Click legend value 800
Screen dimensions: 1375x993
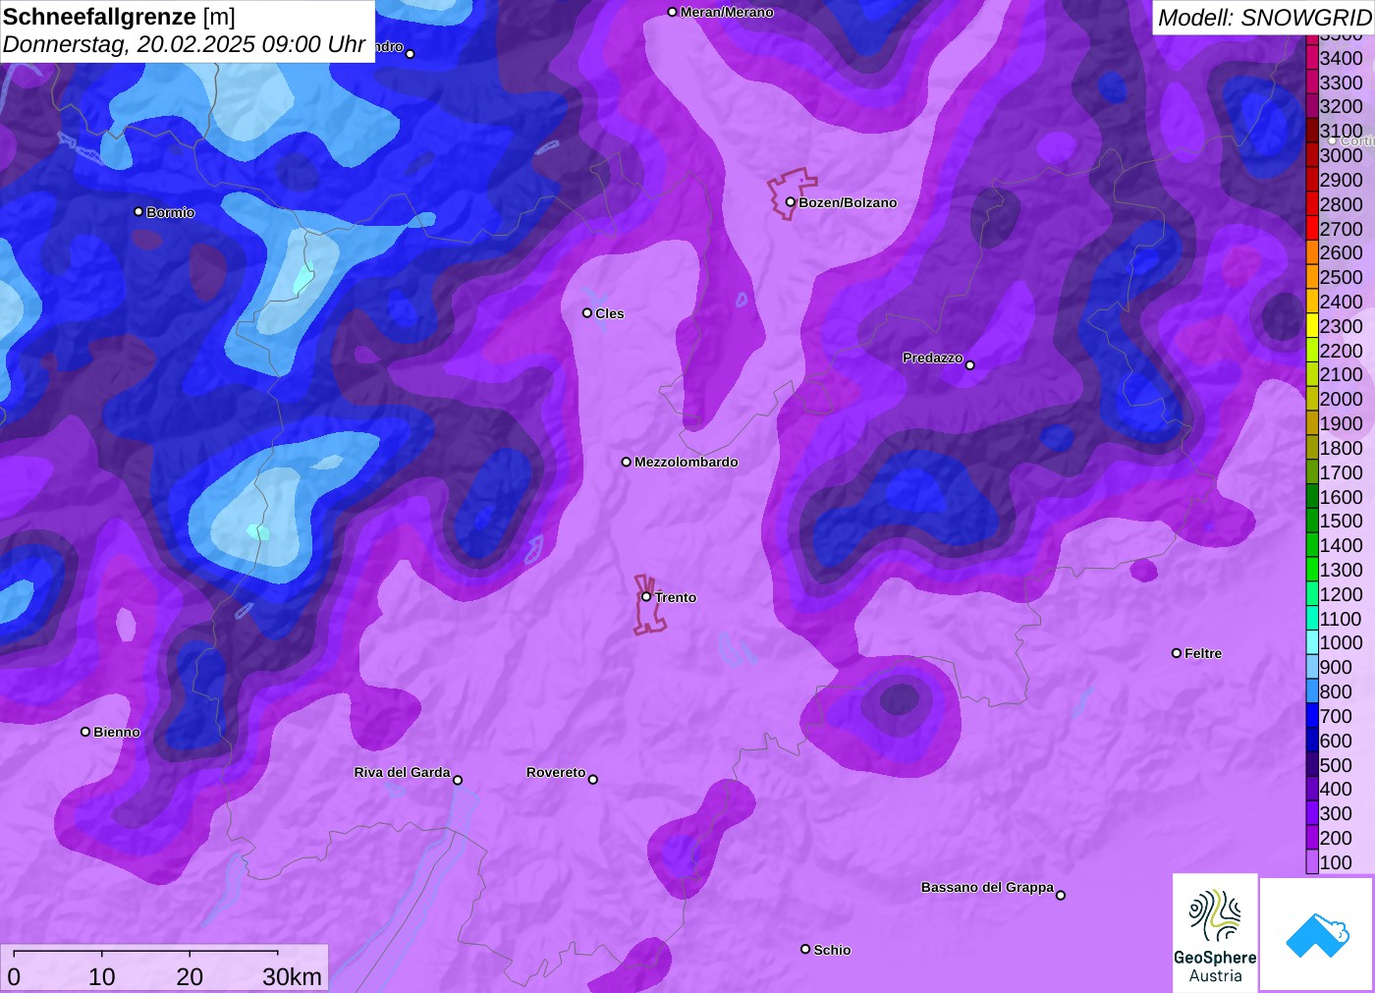(x=1336, y=691)
